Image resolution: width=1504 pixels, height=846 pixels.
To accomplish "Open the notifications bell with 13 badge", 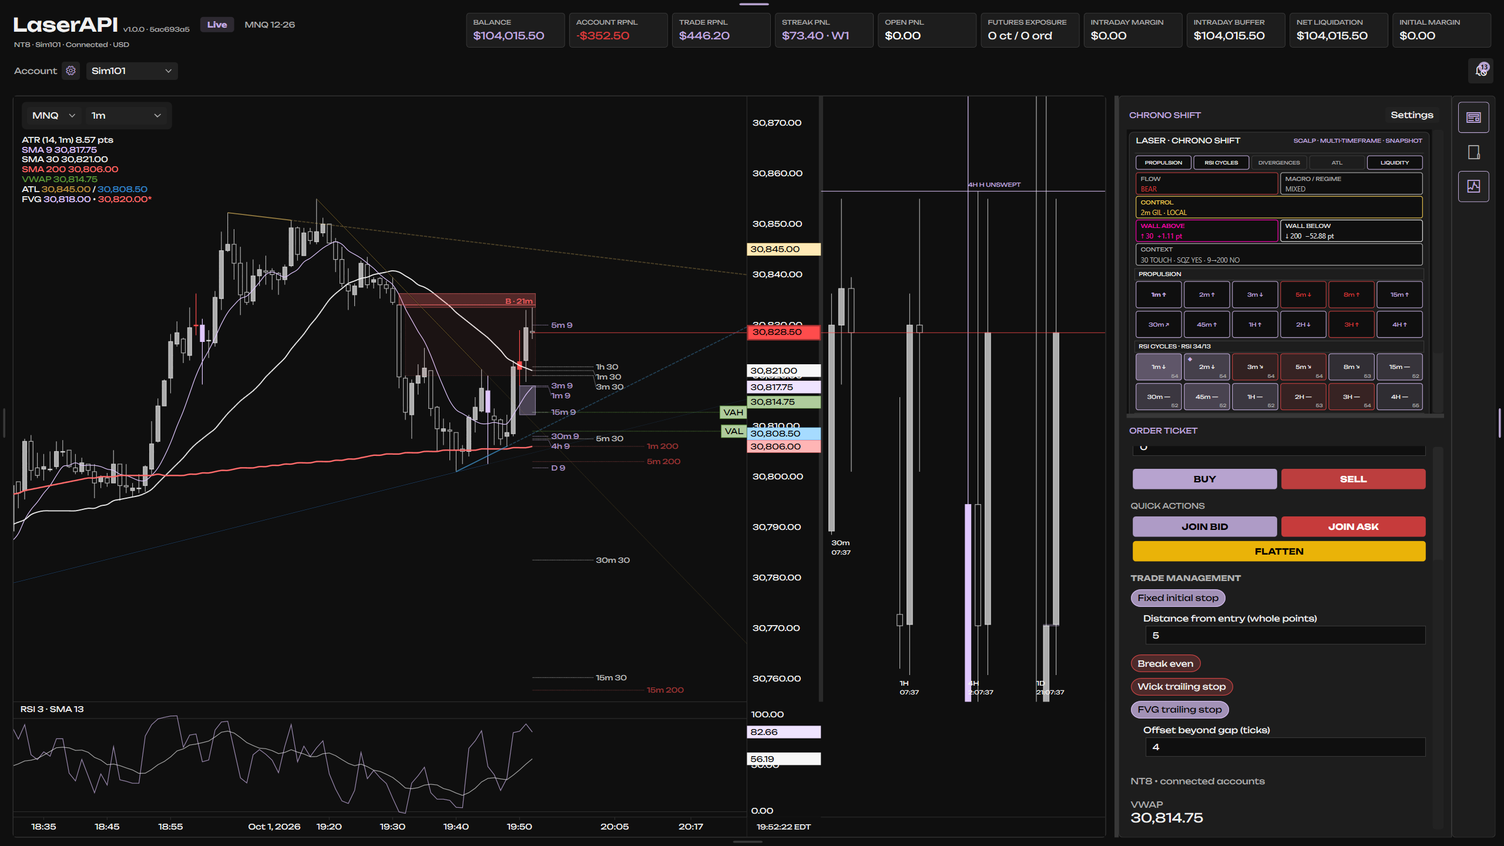I will pyautogui.click(x=1481, y=71).
